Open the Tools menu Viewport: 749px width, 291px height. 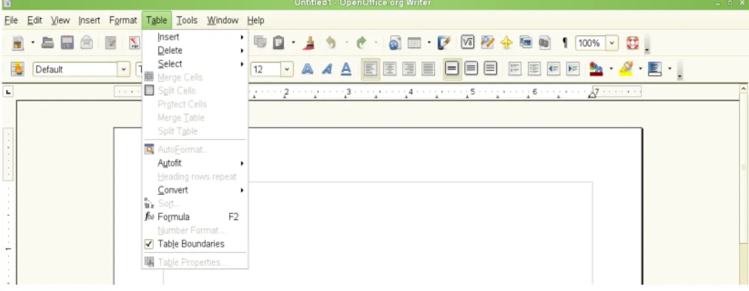pyautogui.click(x=187, y=20)
